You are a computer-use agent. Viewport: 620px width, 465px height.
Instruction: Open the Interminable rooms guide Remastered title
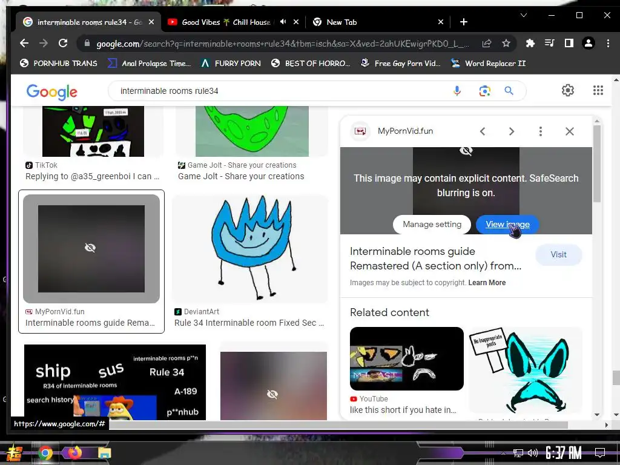tap(435, 259)
